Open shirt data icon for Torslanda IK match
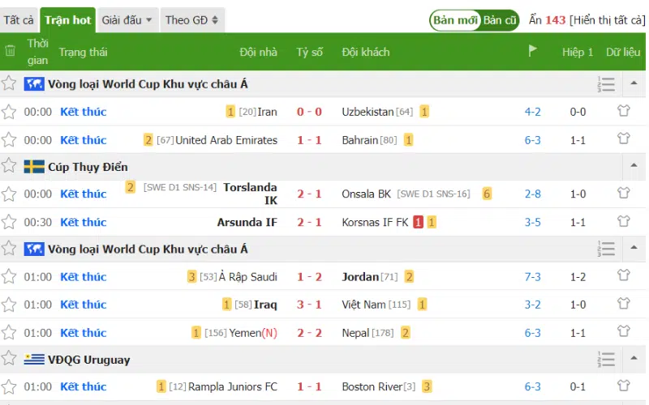649x405 pixels. (623, 193)
